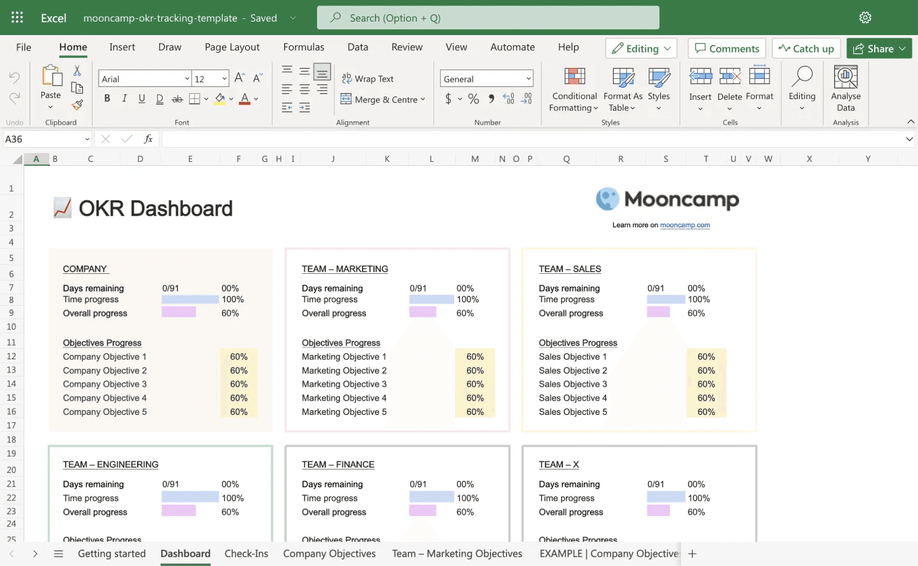Toggle underline on selected cell
This screenshot has width=918, height=566.
point(142,98)
